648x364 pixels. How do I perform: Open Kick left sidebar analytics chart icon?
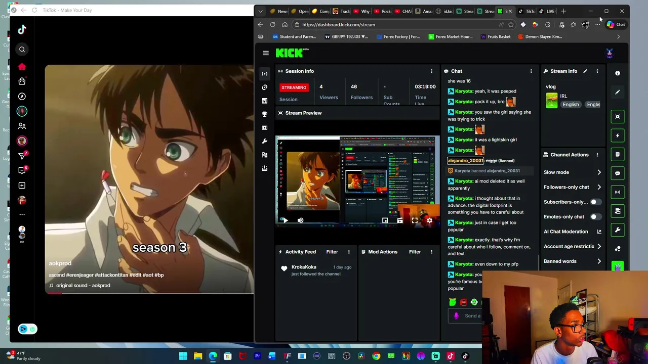coord(264,101)
